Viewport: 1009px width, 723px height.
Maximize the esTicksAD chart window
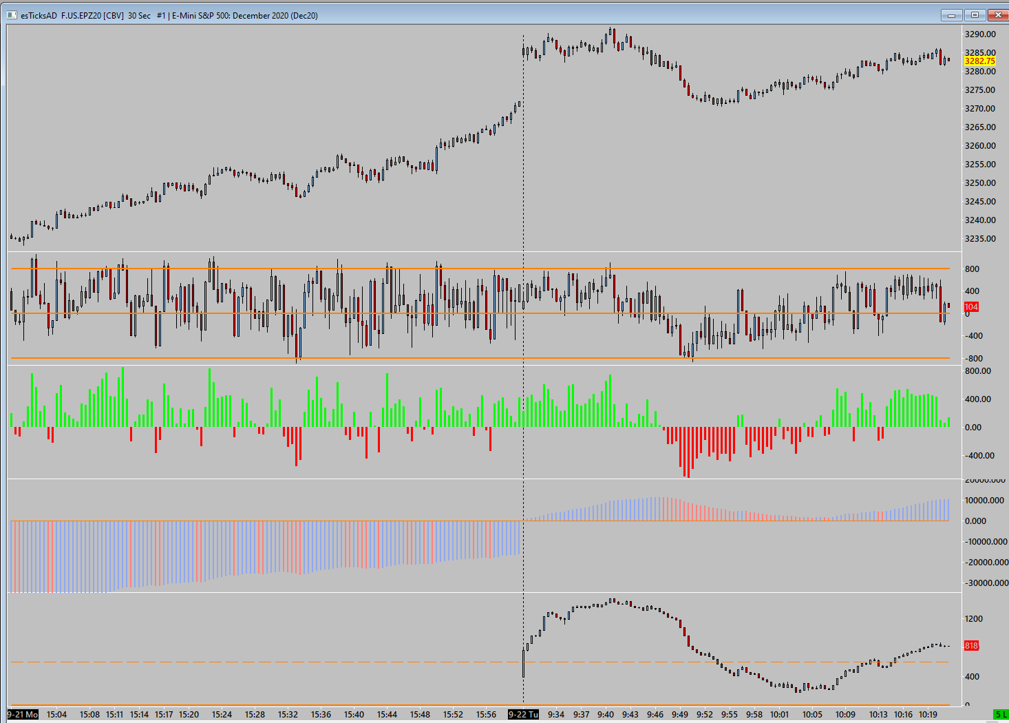pos(975,15)
